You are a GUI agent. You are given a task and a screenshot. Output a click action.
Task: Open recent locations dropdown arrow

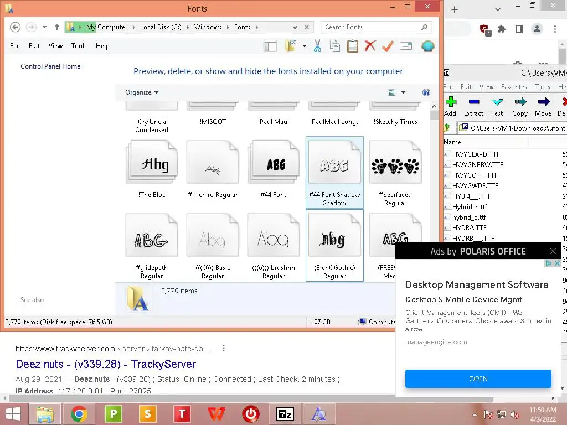point(44,27)
